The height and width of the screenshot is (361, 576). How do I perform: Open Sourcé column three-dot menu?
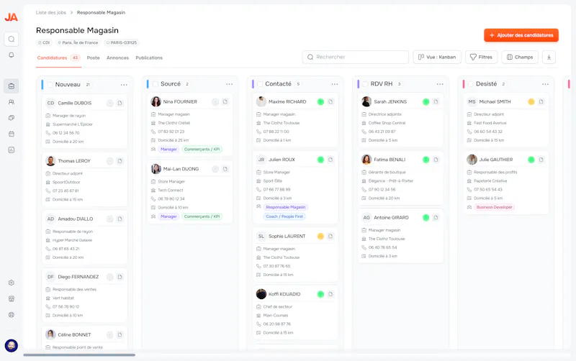[229, 84]
